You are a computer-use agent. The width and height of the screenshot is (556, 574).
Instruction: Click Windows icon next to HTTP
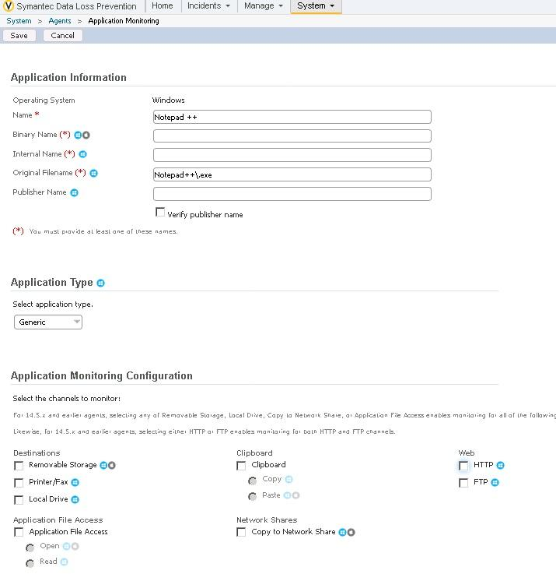pyautogui.click(x=500, y=466)
